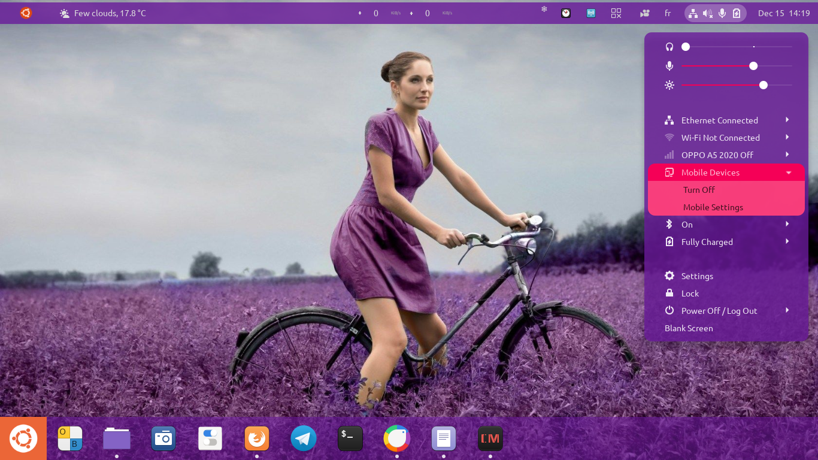Click the muted speaker icon in top bar
Screen dimensions: 818x460
tap(708, 13)
